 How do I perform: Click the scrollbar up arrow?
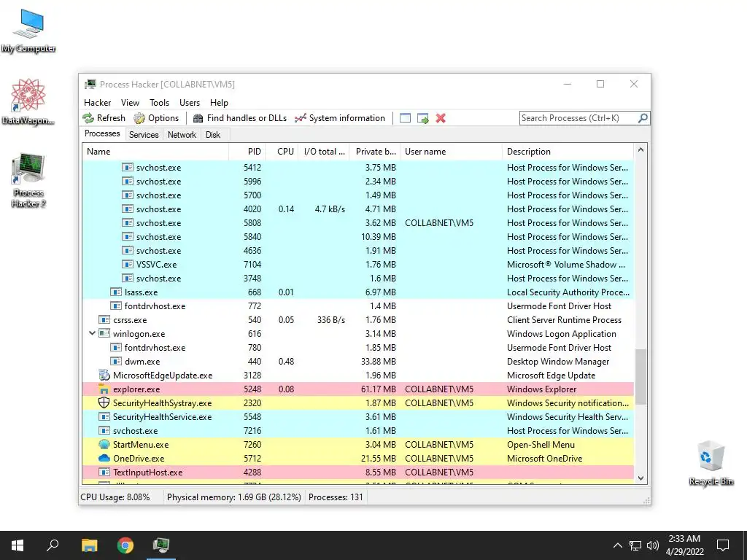640,150
